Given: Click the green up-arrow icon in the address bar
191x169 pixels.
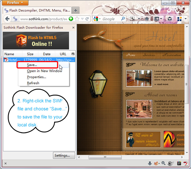Looking at the screenshot, I should 71,19.
